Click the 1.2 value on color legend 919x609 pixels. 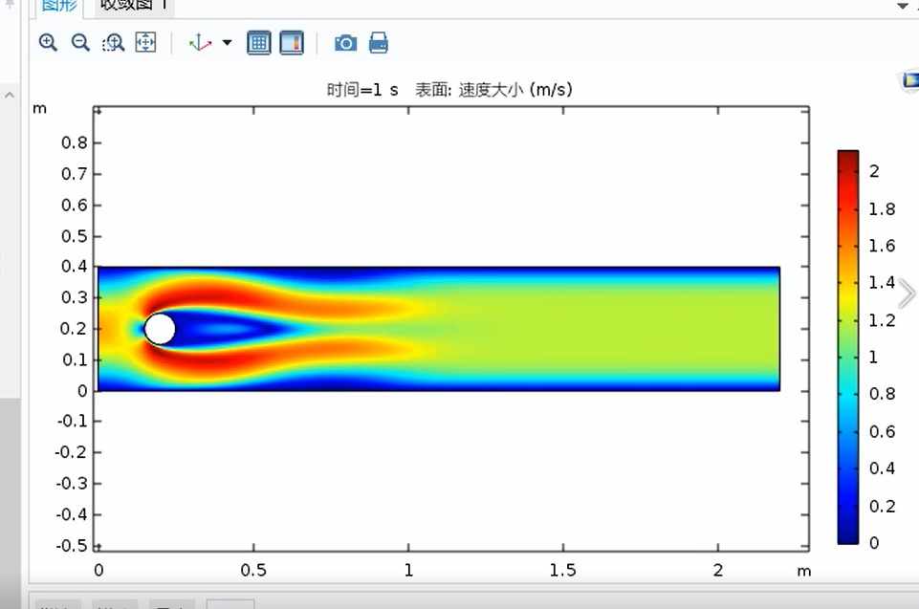882,320
